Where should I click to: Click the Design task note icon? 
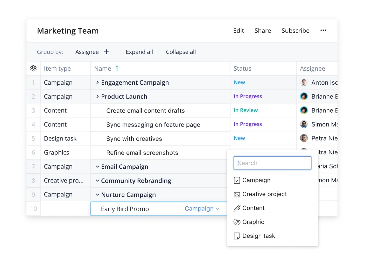[x=237, y=236]
